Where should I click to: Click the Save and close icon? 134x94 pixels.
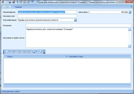14,2
